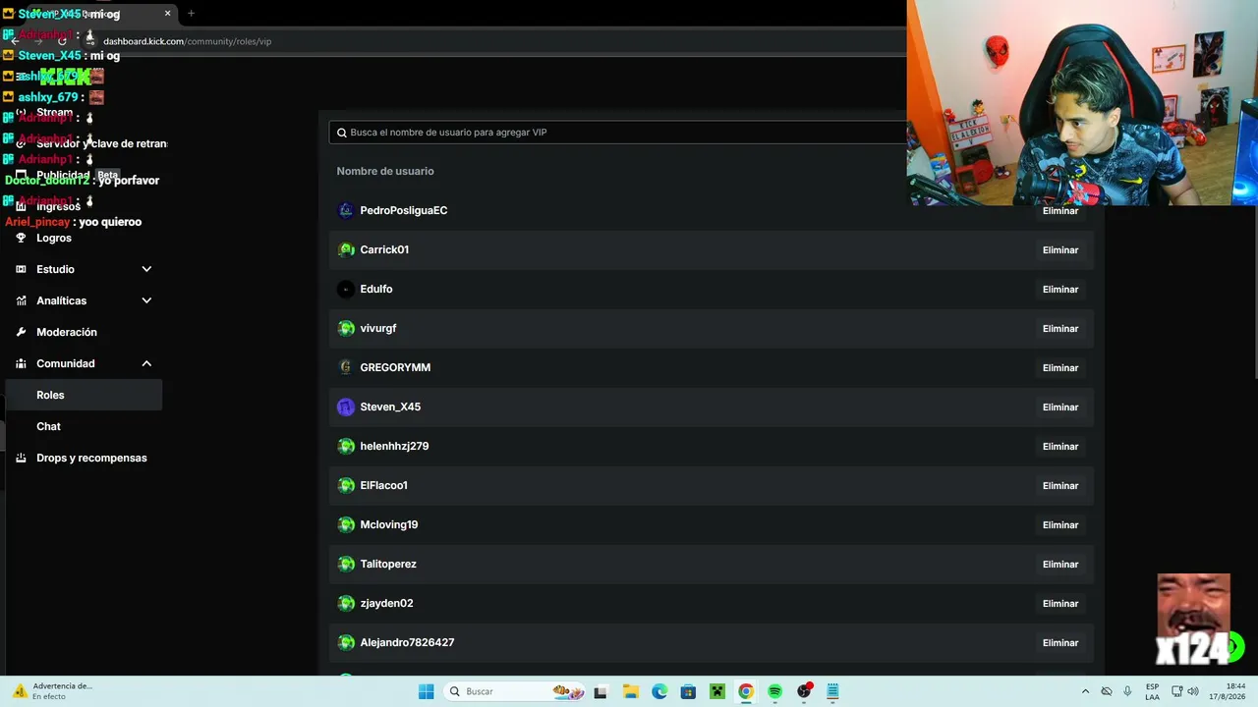Click username Talitoperez
This screenshot has width=1258, height=707.
point(388,564)
